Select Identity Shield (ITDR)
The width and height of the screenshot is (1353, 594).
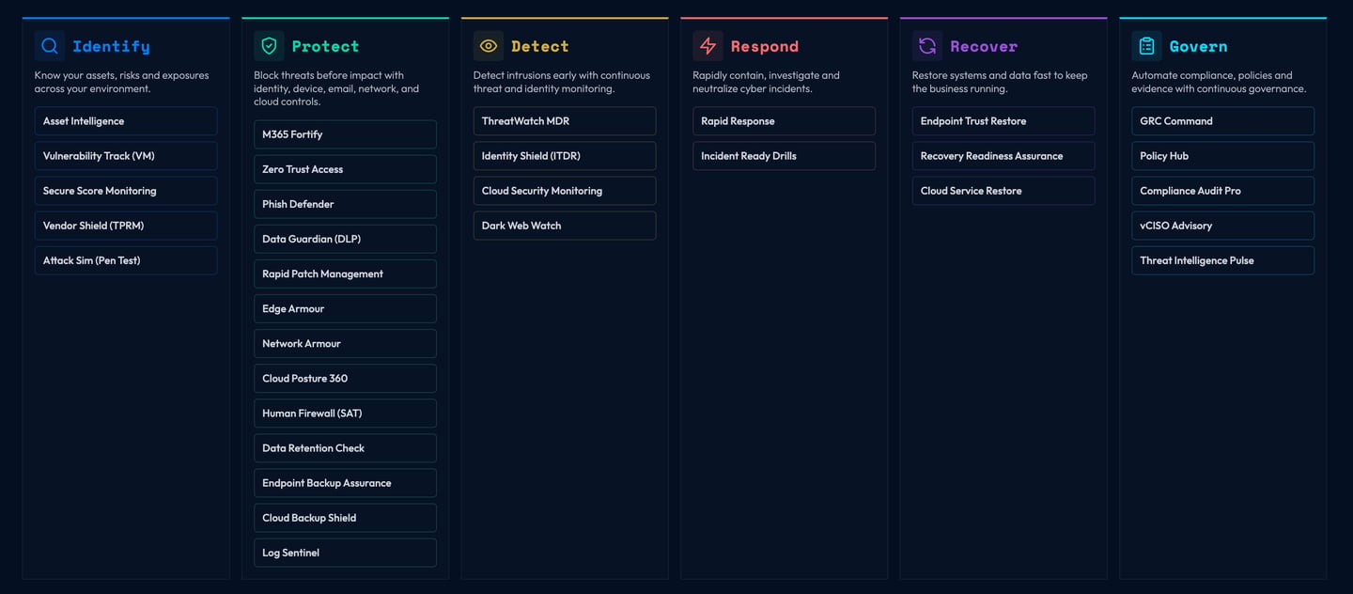pos(565,156)
